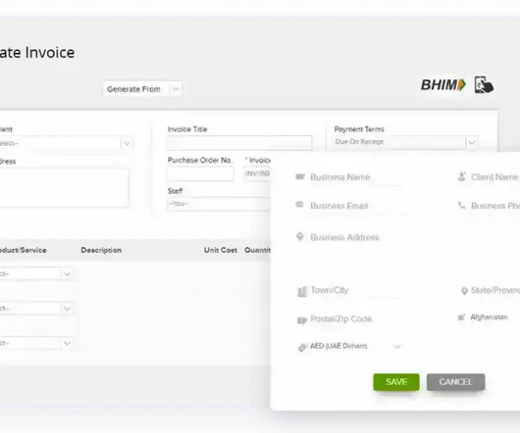The image size is (520, 433).
Task: Click the Client Name person icon
Action: pyautogui.click(x=462, y=176)
